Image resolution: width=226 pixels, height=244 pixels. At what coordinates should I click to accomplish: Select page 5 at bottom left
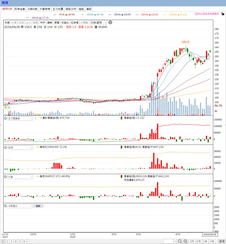point(20,241)
